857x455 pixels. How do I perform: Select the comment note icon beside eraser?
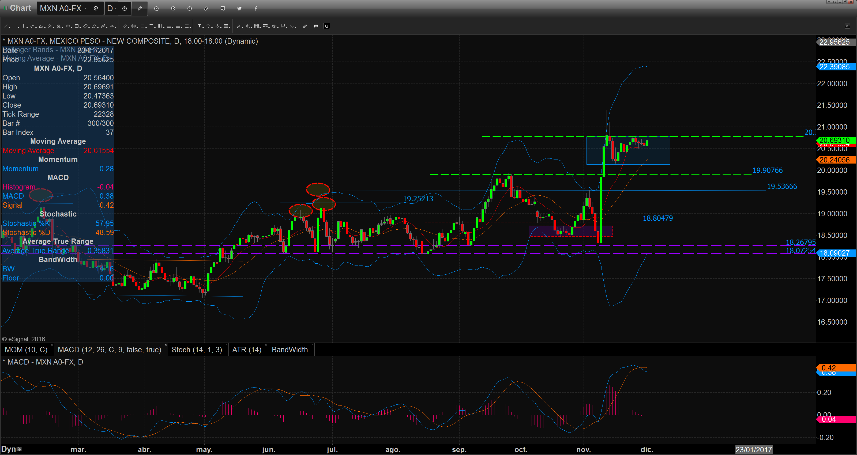(316, 26)
